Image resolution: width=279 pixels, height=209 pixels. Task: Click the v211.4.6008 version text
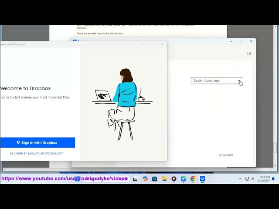[226, 155]
